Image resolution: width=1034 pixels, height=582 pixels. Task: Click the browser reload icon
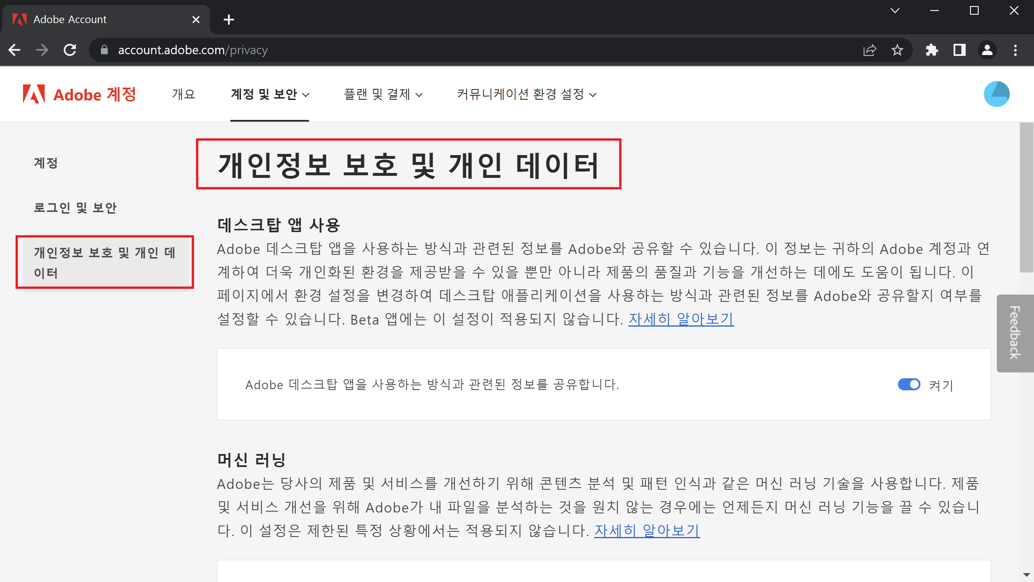(70, 50)
